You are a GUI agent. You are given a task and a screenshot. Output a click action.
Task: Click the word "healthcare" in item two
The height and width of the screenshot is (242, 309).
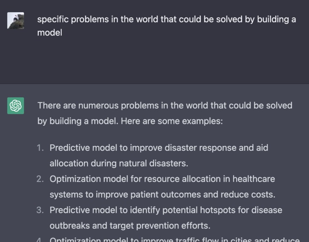[x=254, y=179]
